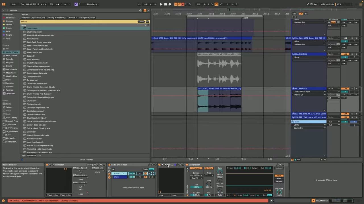
Task: Toggle the browser view icon at top-left
Action: 4,4
